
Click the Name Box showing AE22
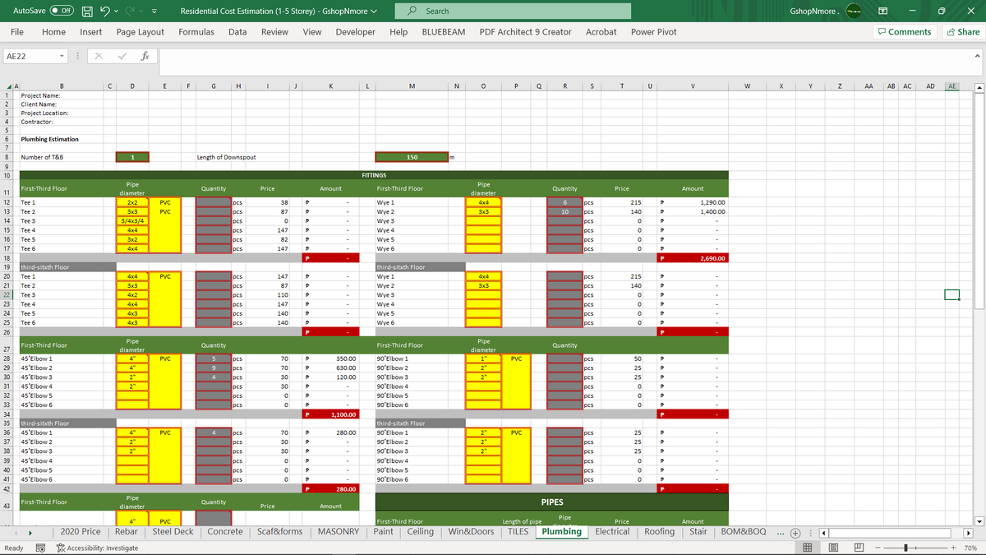tap(30, 57)
